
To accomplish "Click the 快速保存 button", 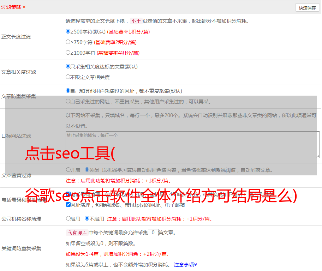I will pyautogui.click(x=307, y=8).
